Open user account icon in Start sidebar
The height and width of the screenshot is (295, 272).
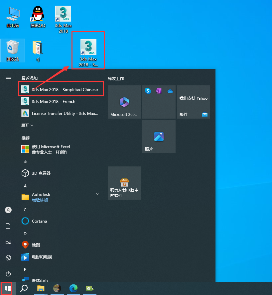pyautogui.click(x=8, y=210)
